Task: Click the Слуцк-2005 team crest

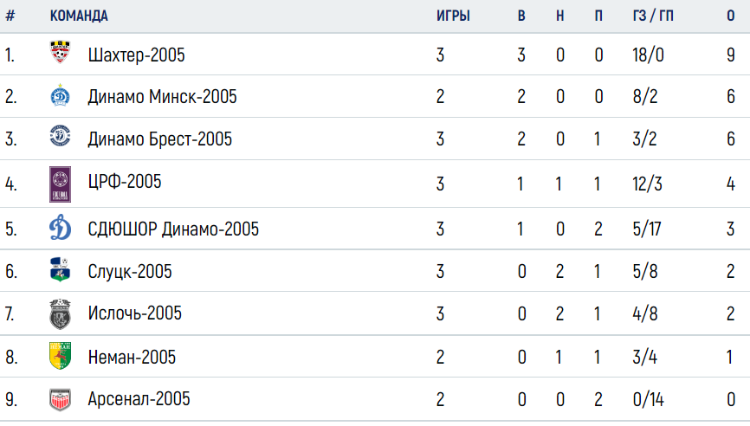Action: [61, 269]
